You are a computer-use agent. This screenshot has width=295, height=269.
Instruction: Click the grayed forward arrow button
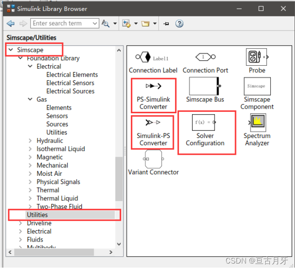pyautogui.click(x=23, y=23)
